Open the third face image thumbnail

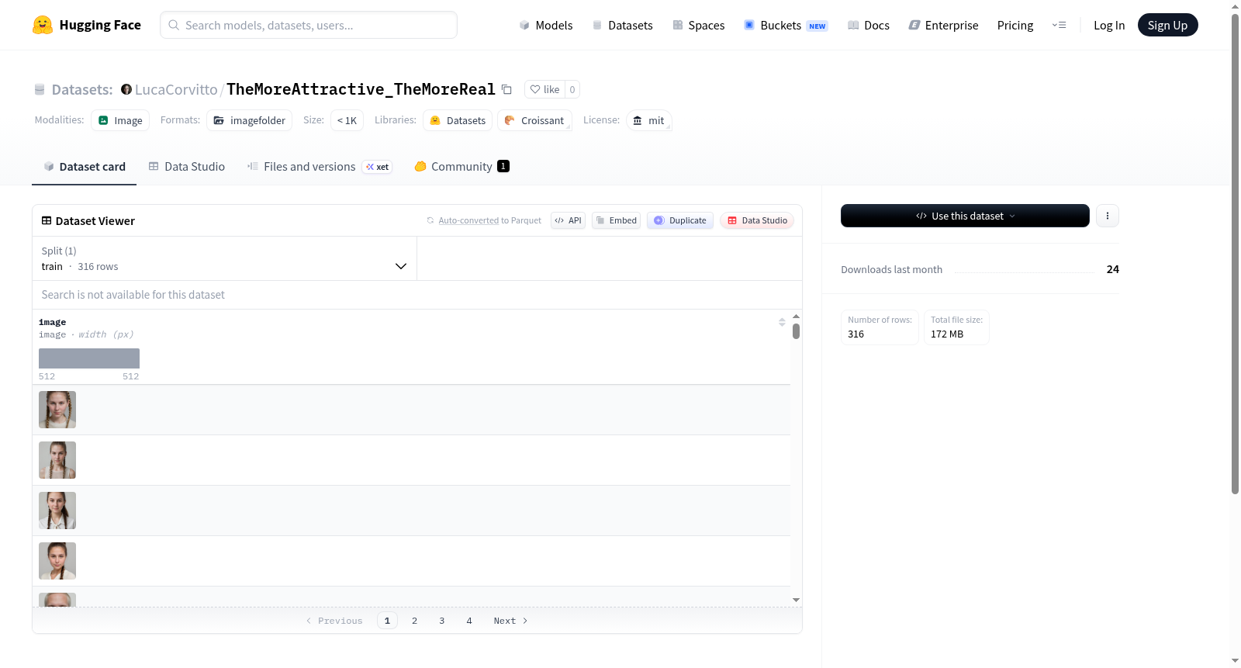57,511
